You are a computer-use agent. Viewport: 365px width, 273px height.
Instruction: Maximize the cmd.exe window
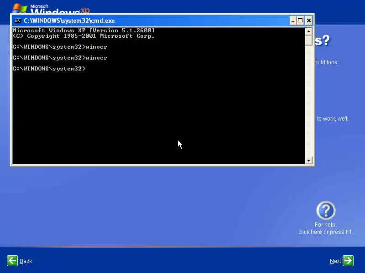[x=301, y=21]
